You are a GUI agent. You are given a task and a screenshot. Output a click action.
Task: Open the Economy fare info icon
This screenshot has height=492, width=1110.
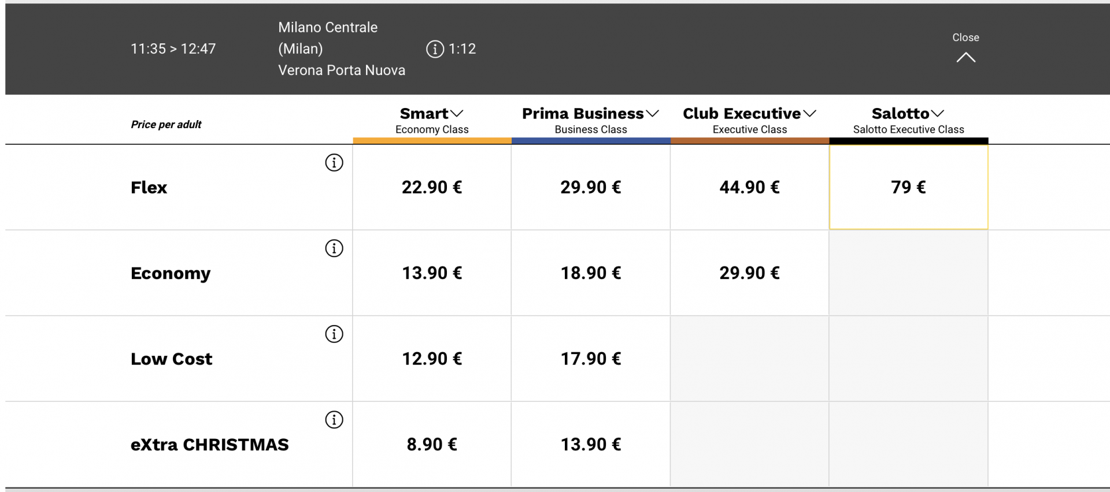334,248
